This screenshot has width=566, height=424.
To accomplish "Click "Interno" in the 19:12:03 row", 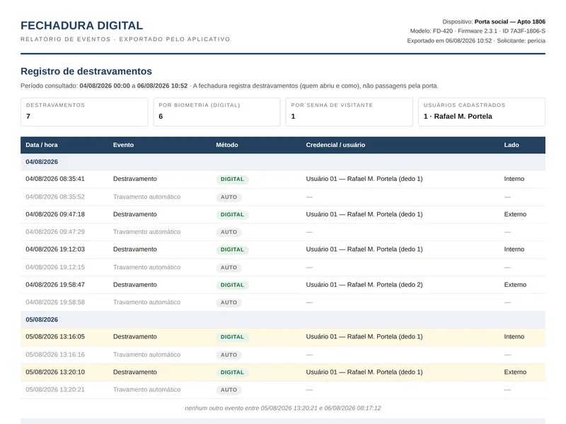I will 514,249.
